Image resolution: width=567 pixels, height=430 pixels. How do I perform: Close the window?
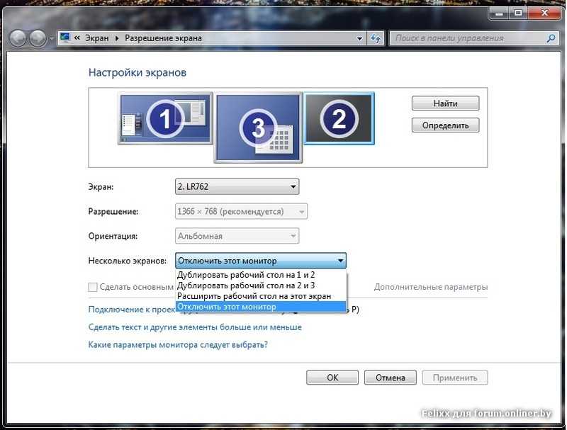click(544, 13)
